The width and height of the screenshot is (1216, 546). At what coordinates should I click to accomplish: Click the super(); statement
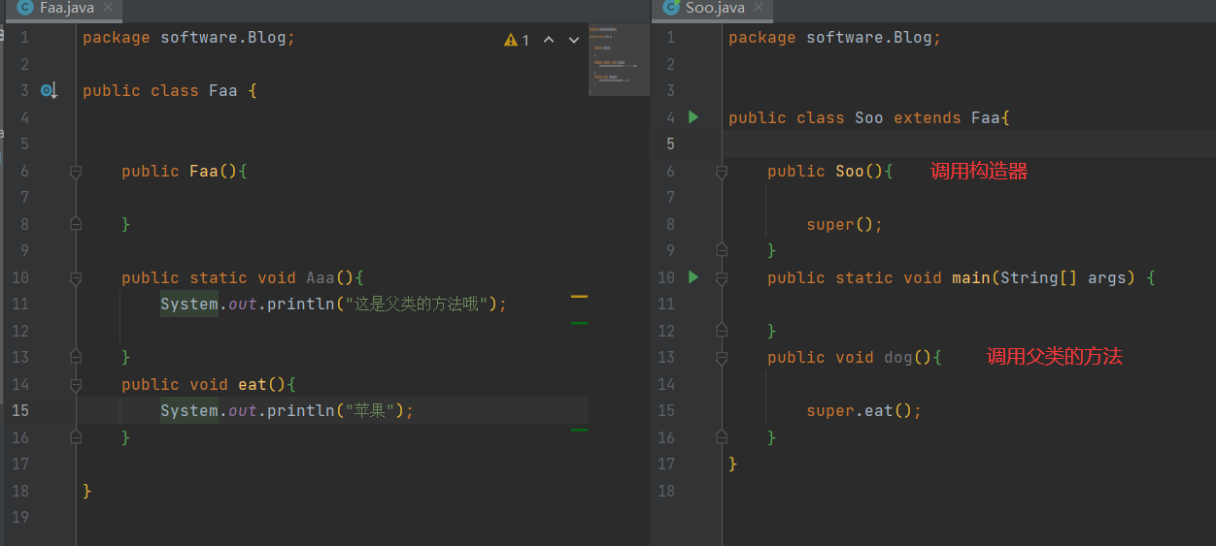(x=844, y=225)
